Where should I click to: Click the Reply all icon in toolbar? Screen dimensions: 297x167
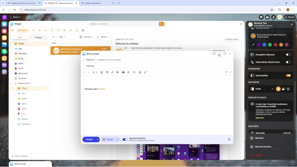click(x=39, y=30)
